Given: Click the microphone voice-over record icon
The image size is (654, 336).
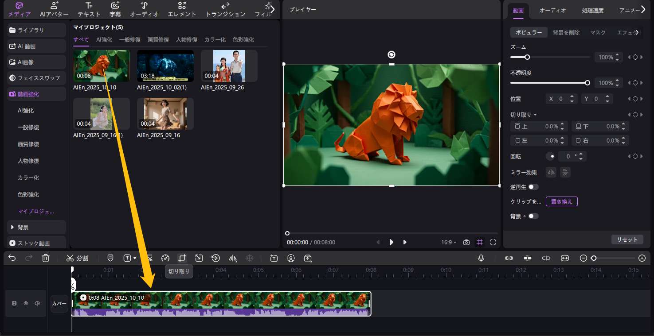Looking at the screenshot, I should pyautogui.click(x=481, y=258).
